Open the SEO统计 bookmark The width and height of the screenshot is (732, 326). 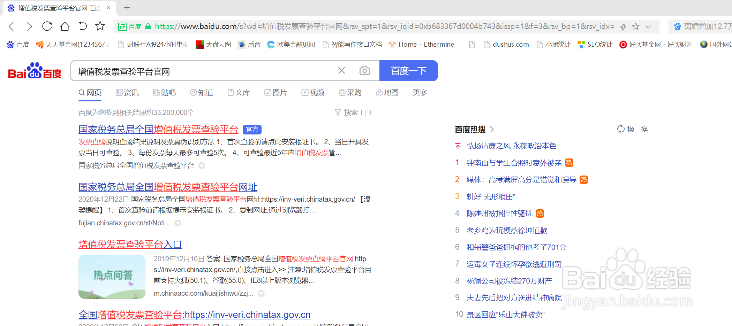coord(595,45)
